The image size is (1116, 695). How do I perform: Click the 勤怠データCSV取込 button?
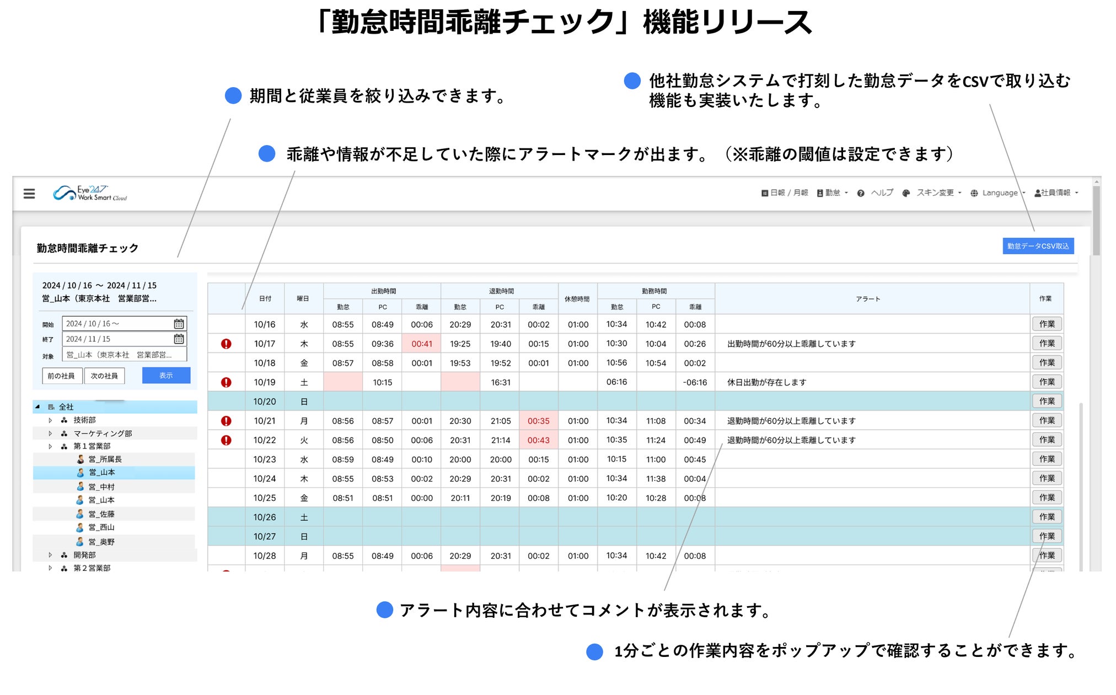click(x=1038, y=246)
